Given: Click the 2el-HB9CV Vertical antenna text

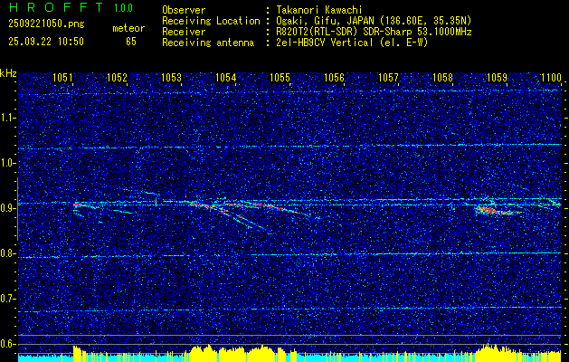Looking at the screenshot, I should point(352,43).
